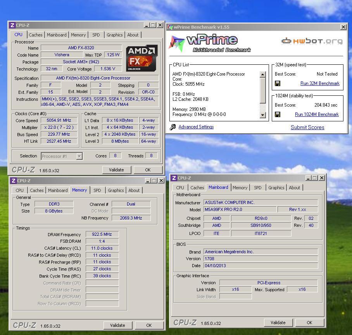Click the wrench icon beside Advanced Settings

click(x=173, y=127)
